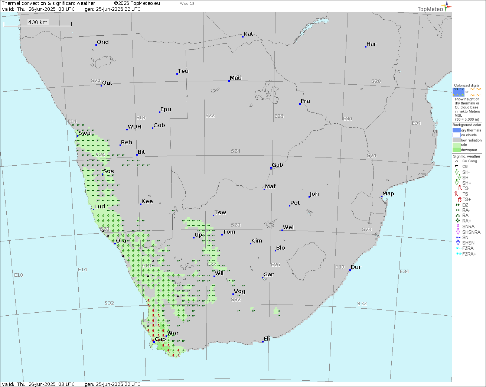Screen dimensions: 486x387
Task: Click the Ora city label
Action: [x=121, y=241]
